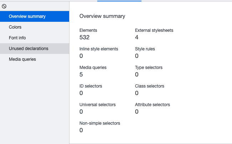This screenshot has width=232, height=144.
Task: Select Overview summary in sidebar
Action: 27,16
